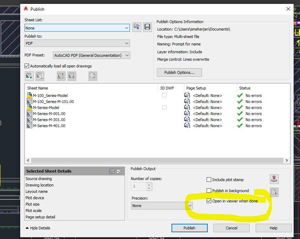Click icon beside Publish in background
The height and width of the screenshot is (239, 300).
coord(274,192)
